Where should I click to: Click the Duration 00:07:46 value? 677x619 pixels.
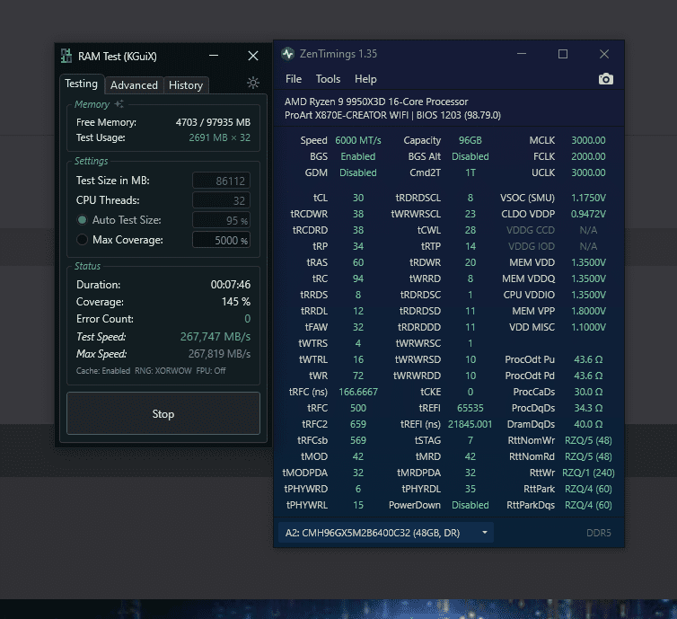(x=231, y=284)
